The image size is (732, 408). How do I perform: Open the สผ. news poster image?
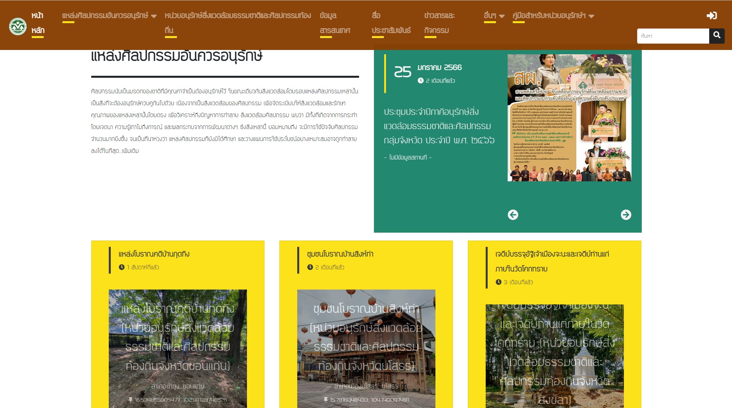569,117
